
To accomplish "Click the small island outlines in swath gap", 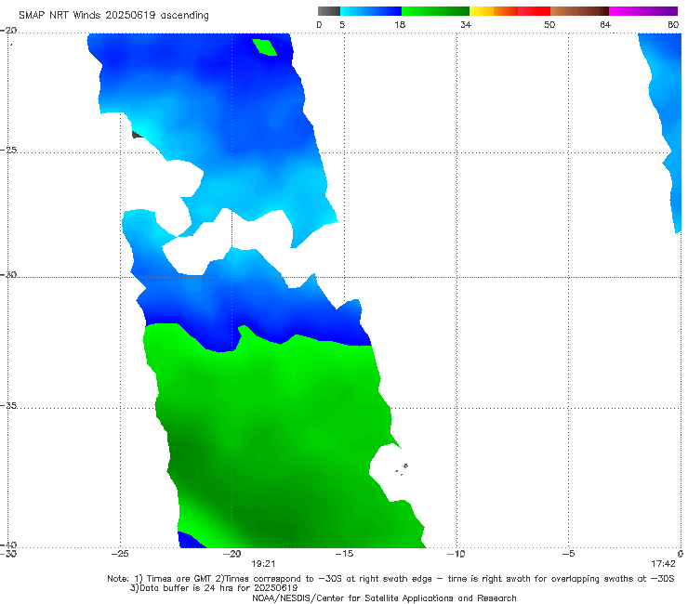I will click(x=402, y=469).
